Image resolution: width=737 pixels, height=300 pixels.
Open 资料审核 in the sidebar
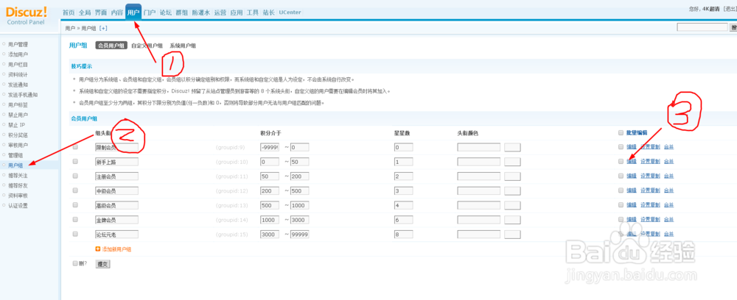pos(18,196)
